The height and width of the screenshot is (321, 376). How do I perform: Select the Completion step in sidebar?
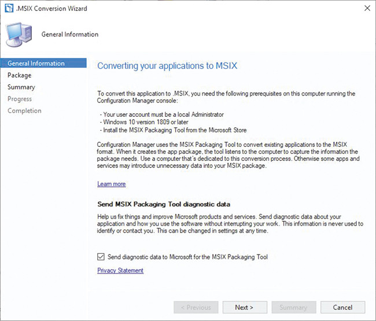pos(24,110)
